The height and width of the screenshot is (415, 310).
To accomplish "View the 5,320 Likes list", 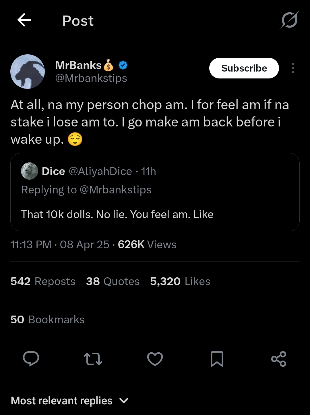I will 180,281.
